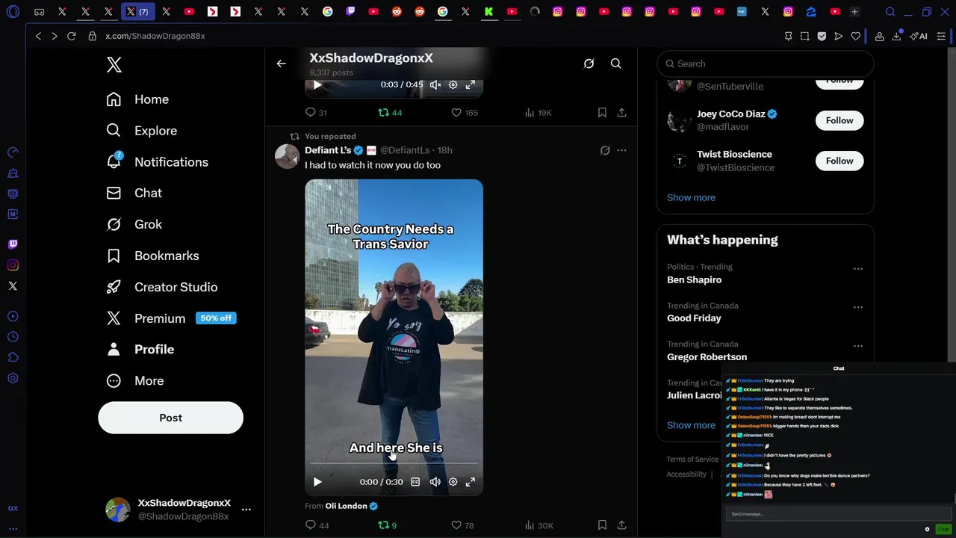Enter fullscreen on the Trans Savior video

[471, 482]
